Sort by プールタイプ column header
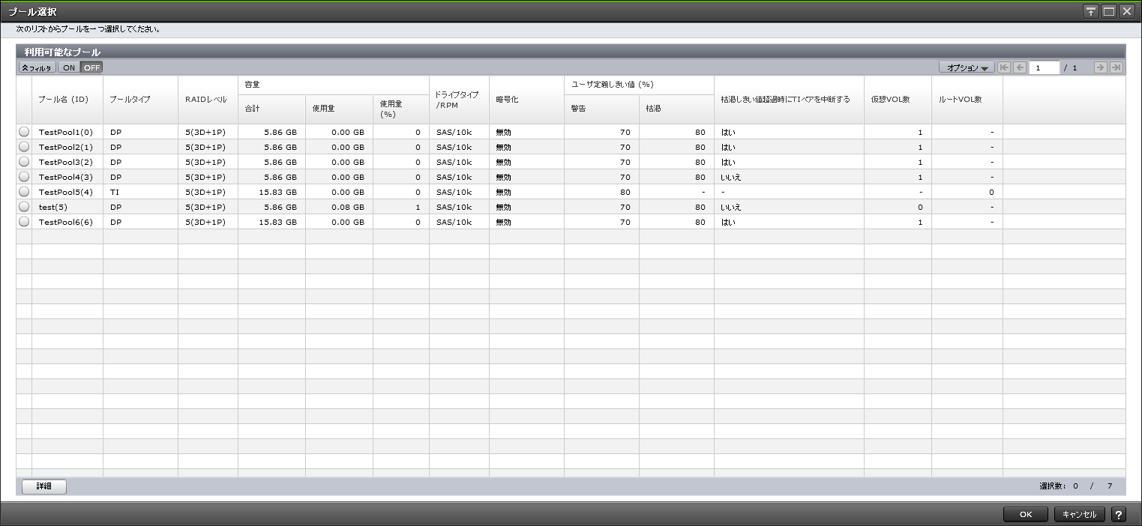Image resolution: width=1142 pixels, height=526 pixels. [x=130, y=100]
